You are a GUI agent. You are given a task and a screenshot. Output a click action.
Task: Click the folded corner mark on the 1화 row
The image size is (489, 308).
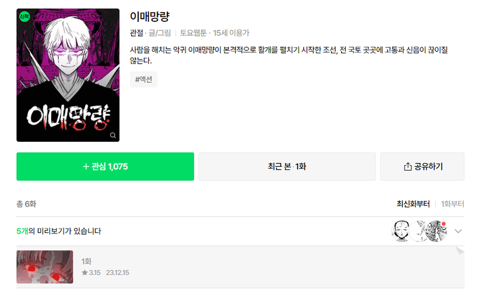(460, 250)
